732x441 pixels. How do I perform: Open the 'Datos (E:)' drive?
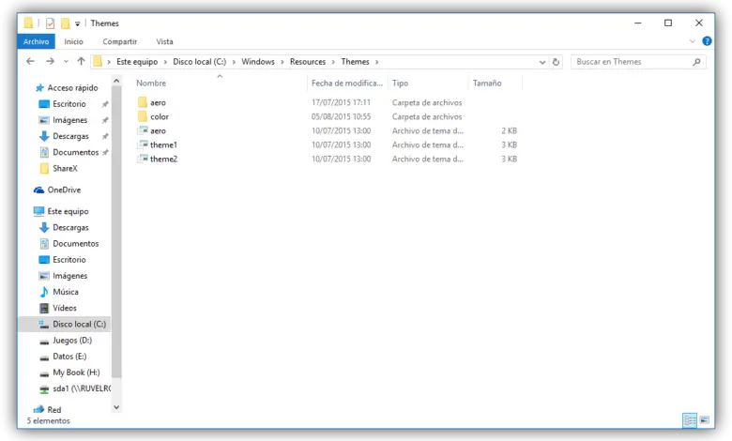point(69,357)
